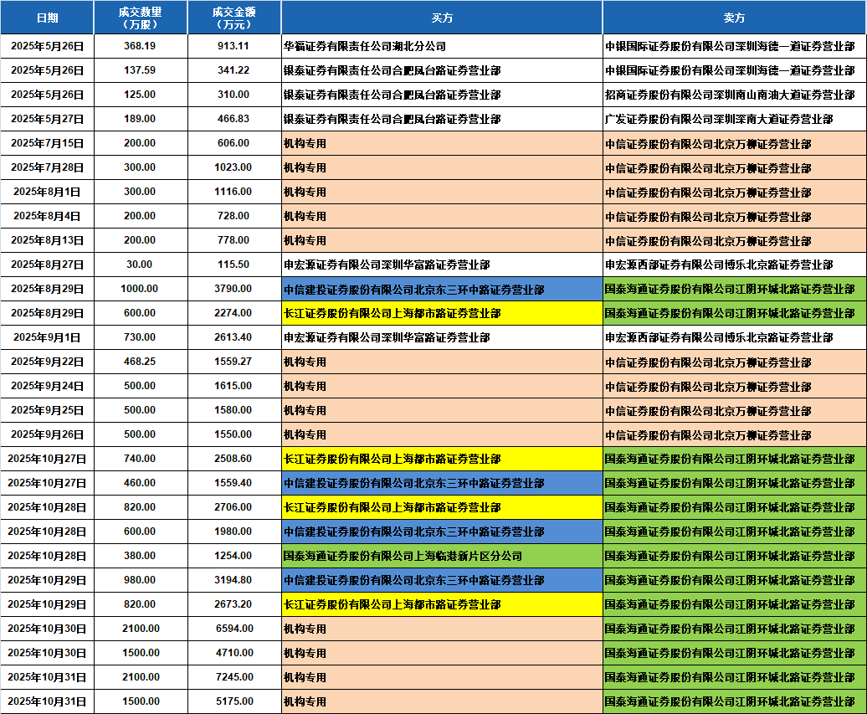Select the date cell 2025年8月27日
867x714 pixels.
tap(47, 265)
